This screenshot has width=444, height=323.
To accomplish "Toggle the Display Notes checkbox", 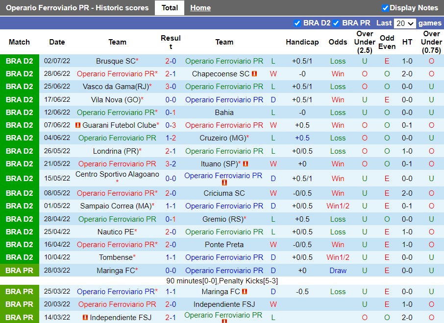I will tap(385, 8).
